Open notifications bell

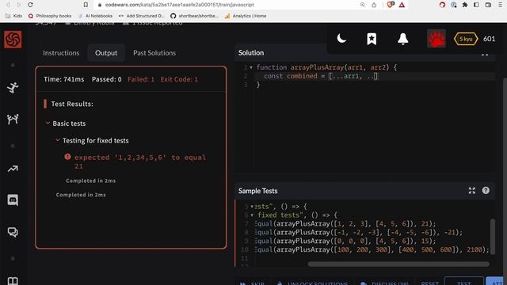point(403,39)
